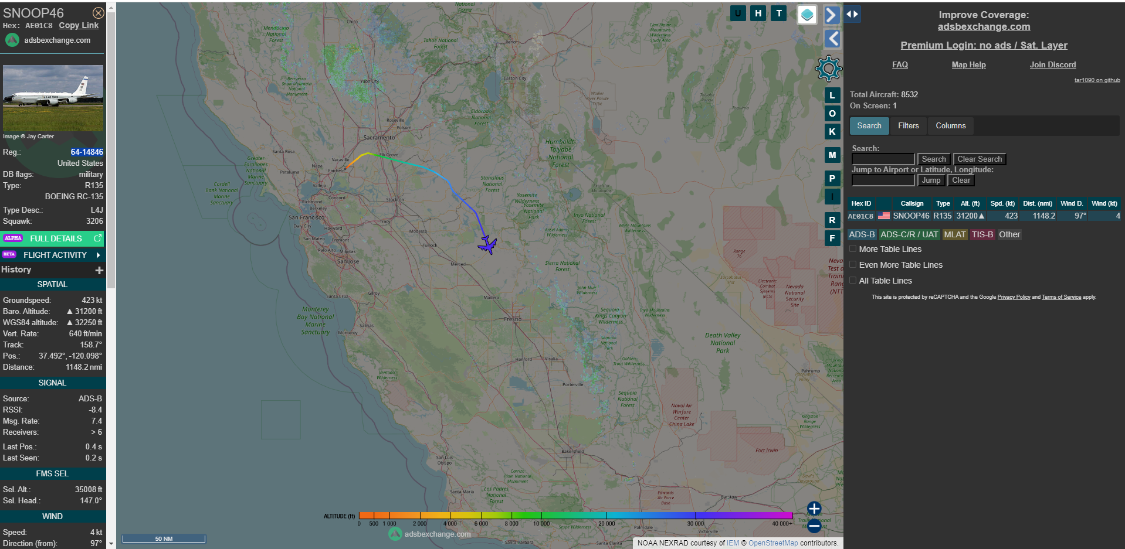Viewport: 1125px width, 549px height.
Task: Switch to the Filters tab
Action: point(908,125)
